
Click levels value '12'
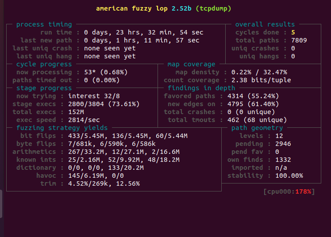(279, 136)
